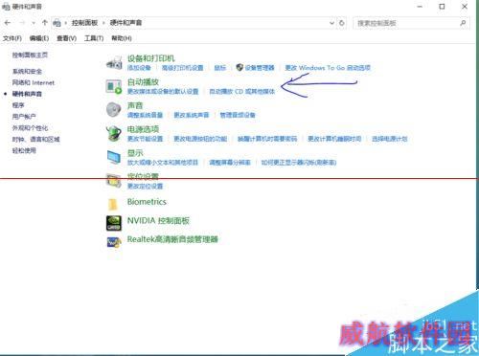Open 用户帐户 in the sidebar
The height and width of the screenshot is (356, 479).
coord(24,117)
